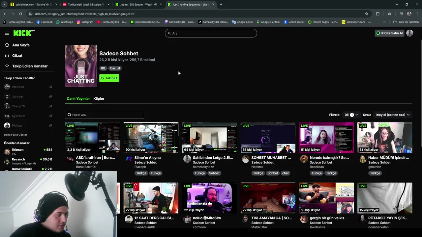Open the Instagram bookmark

tap(85, 22)
